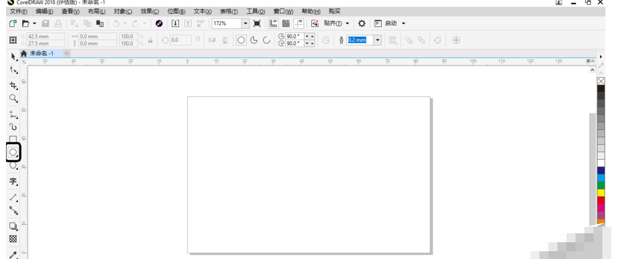The image size is (618, 259).
Task: Switch ellipse shape to Arc mode
Action: point(266,40)
